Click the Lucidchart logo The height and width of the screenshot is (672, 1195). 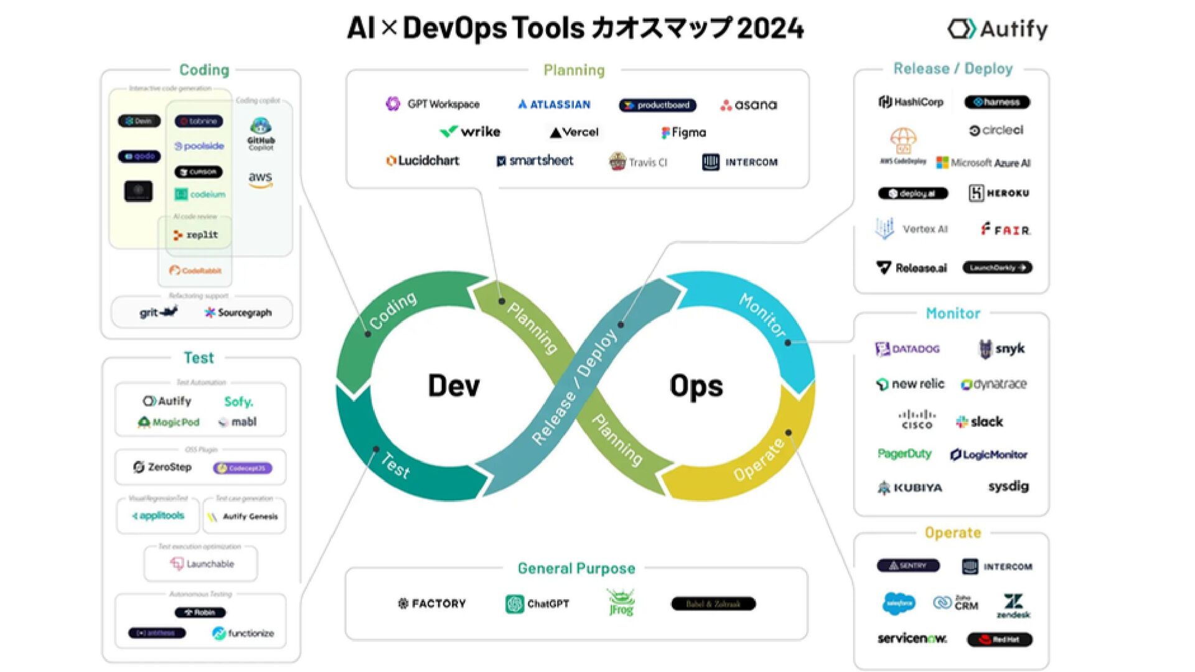click(423, 161)
